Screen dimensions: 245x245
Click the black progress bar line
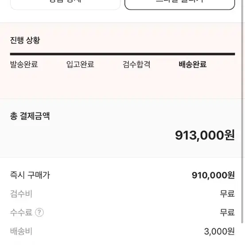(122, 54)
